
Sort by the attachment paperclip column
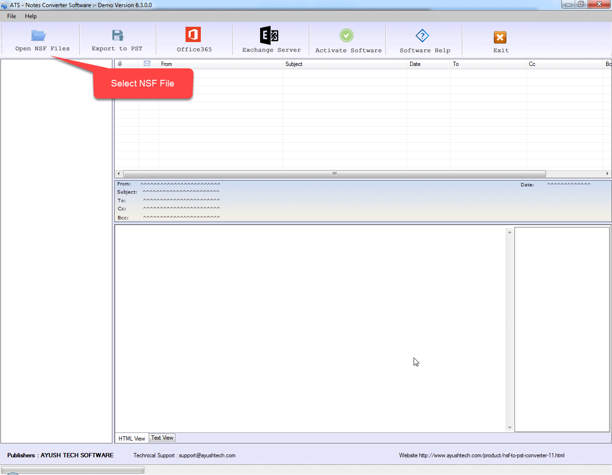(120, 64)
